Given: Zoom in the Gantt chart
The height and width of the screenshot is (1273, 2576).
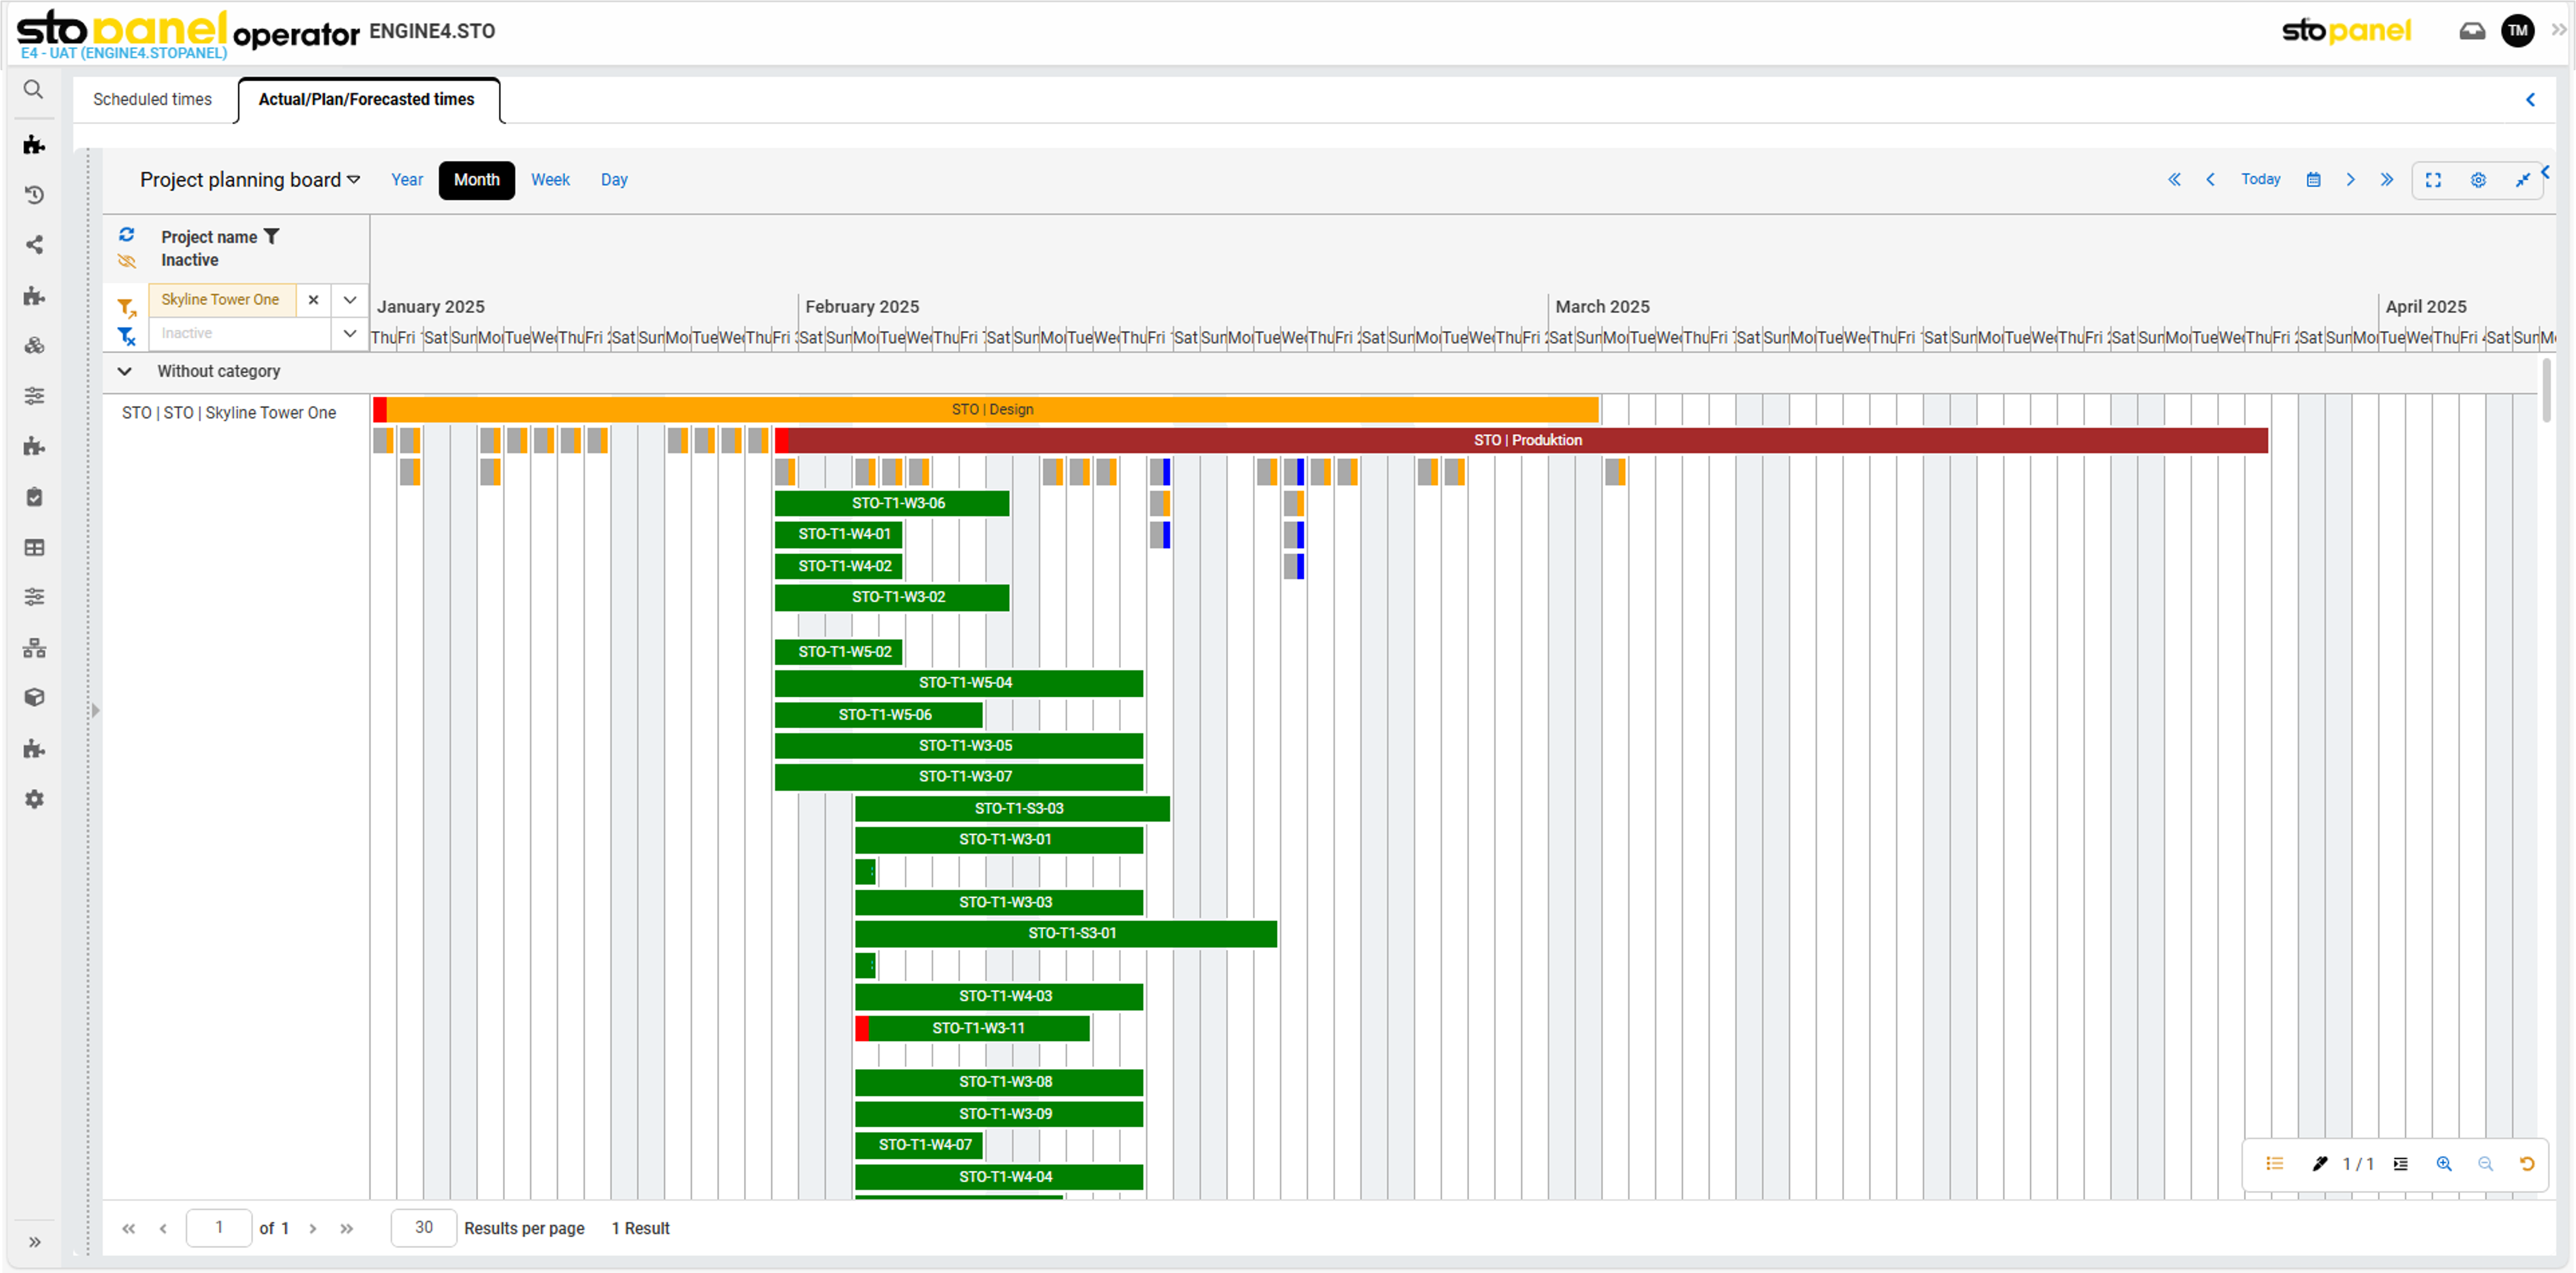Looking at the screenshot, I should [2444, 1164].
